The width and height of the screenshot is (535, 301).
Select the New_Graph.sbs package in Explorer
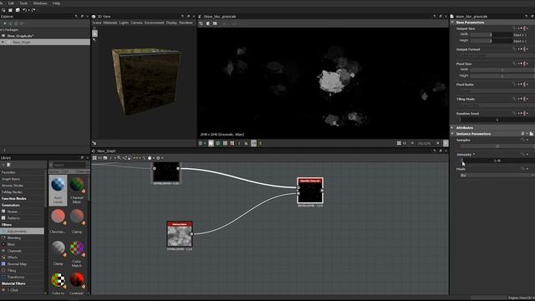click(20, 36)
